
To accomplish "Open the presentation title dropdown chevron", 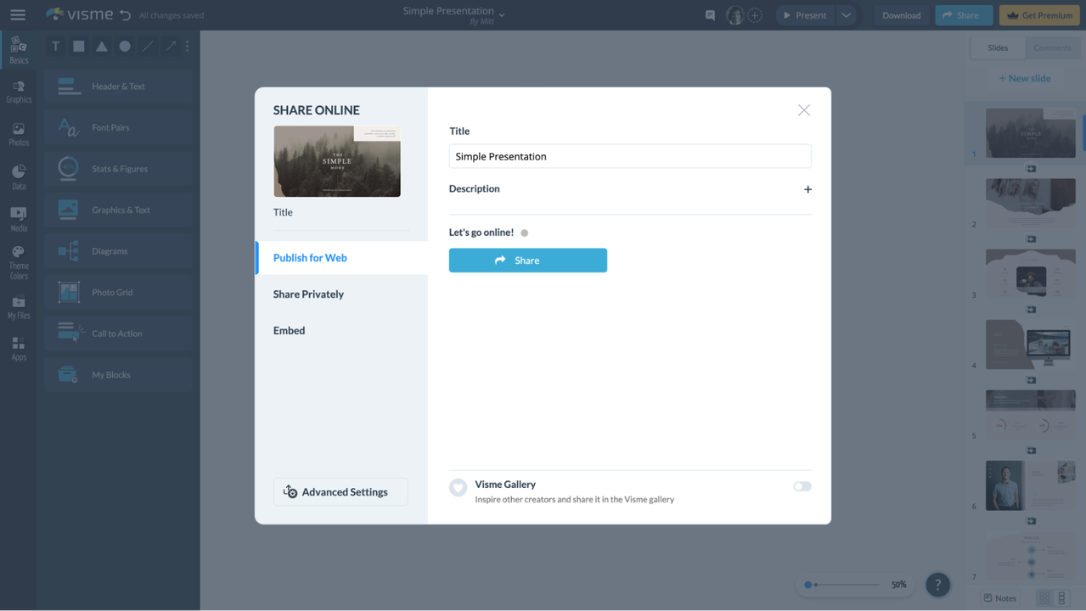I will (502, 15).
